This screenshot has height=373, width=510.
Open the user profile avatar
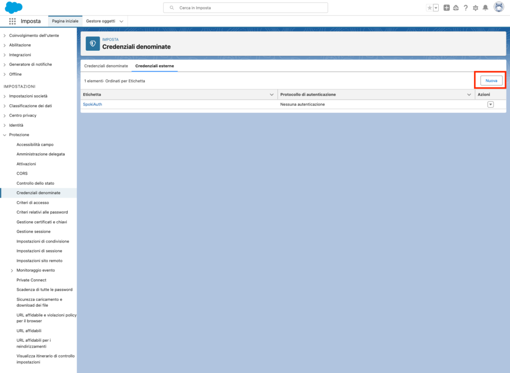click(499, 7)
